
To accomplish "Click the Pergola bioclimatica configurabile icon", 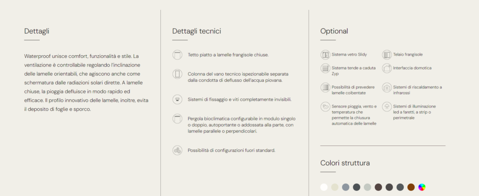I will click(x=177, y=119).
